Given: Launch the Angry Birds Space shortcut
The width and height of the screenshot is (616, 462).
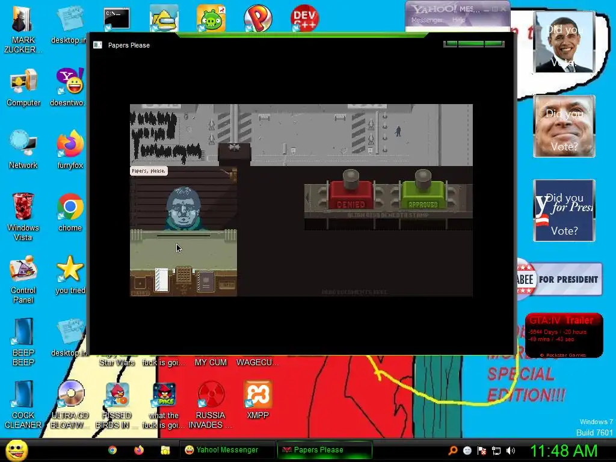Looking at the screenshot, I should point(164,405).
